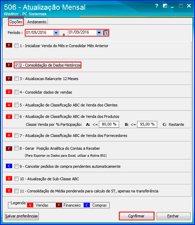Check ABC de Venda dos Produtos option
Viewport: 195px width, 225px height.
point(16,116)
